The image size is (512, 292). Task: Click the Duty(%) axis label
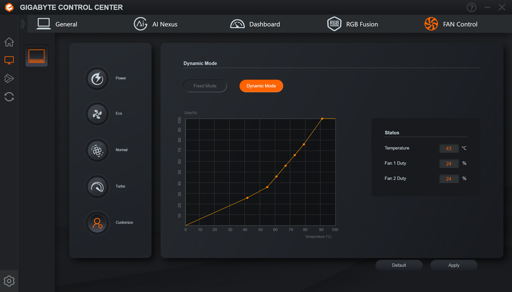point(191,113)
